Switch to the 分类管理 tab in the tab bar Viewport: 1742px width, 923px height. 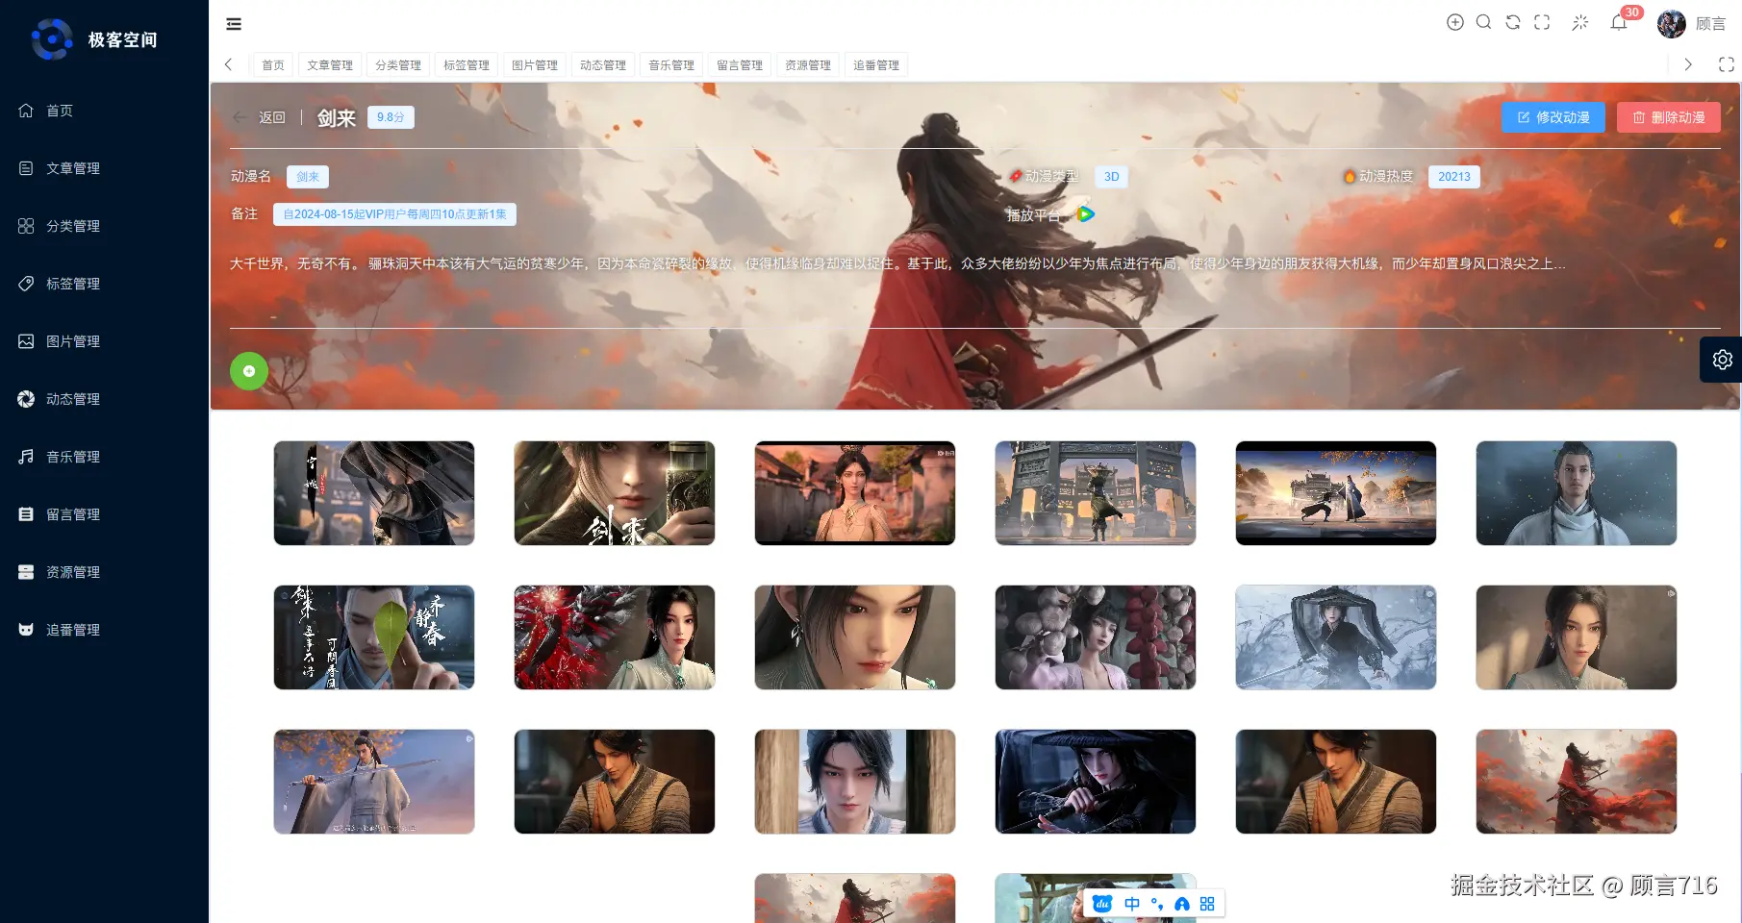click(x=398, y=65)
